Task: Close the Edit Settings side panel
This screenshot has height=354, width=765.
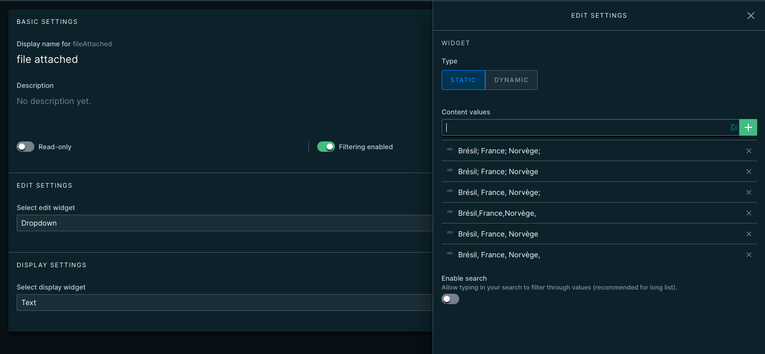Action: 750,16
